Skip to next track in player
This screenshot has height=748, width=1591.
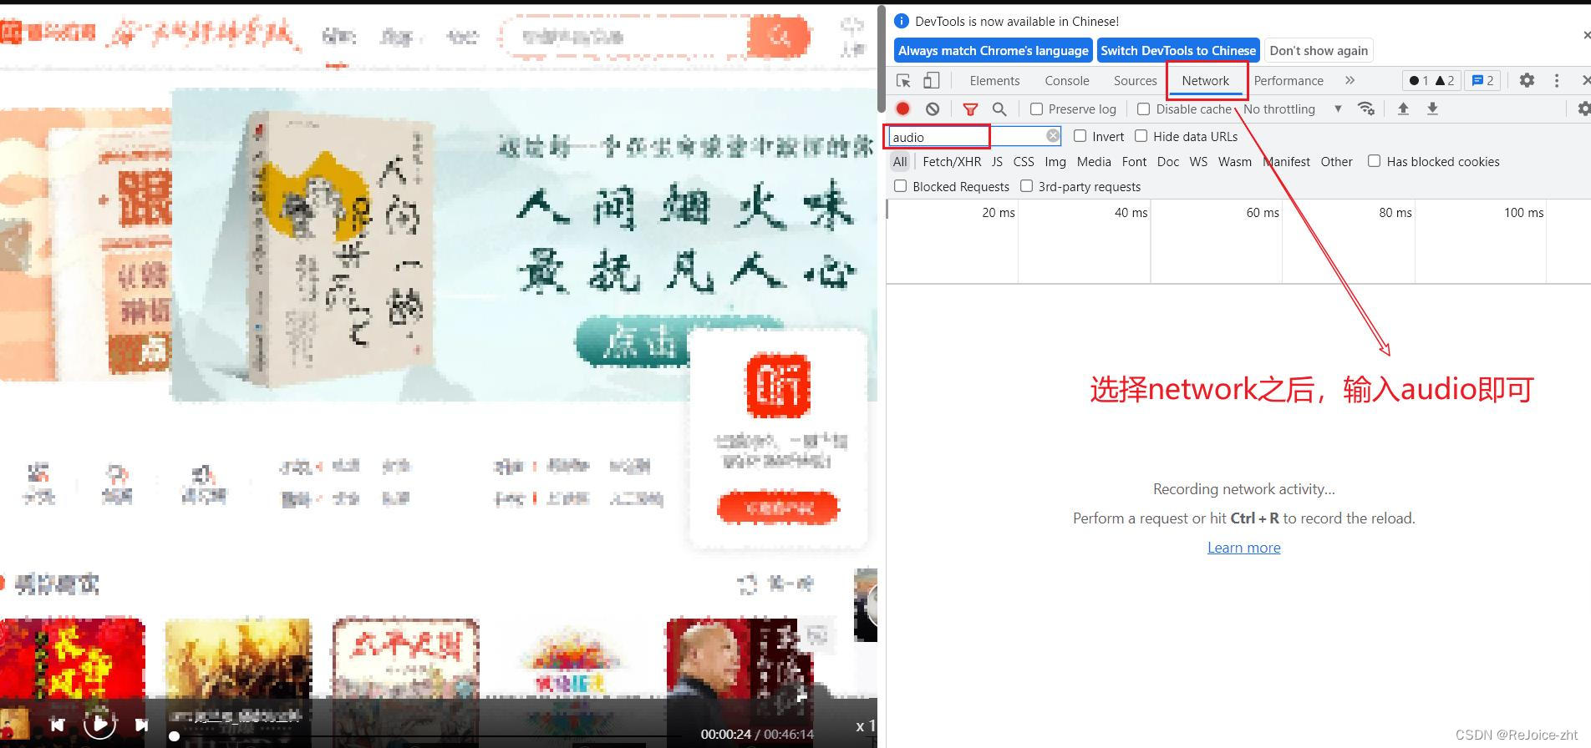click(141, 725)
